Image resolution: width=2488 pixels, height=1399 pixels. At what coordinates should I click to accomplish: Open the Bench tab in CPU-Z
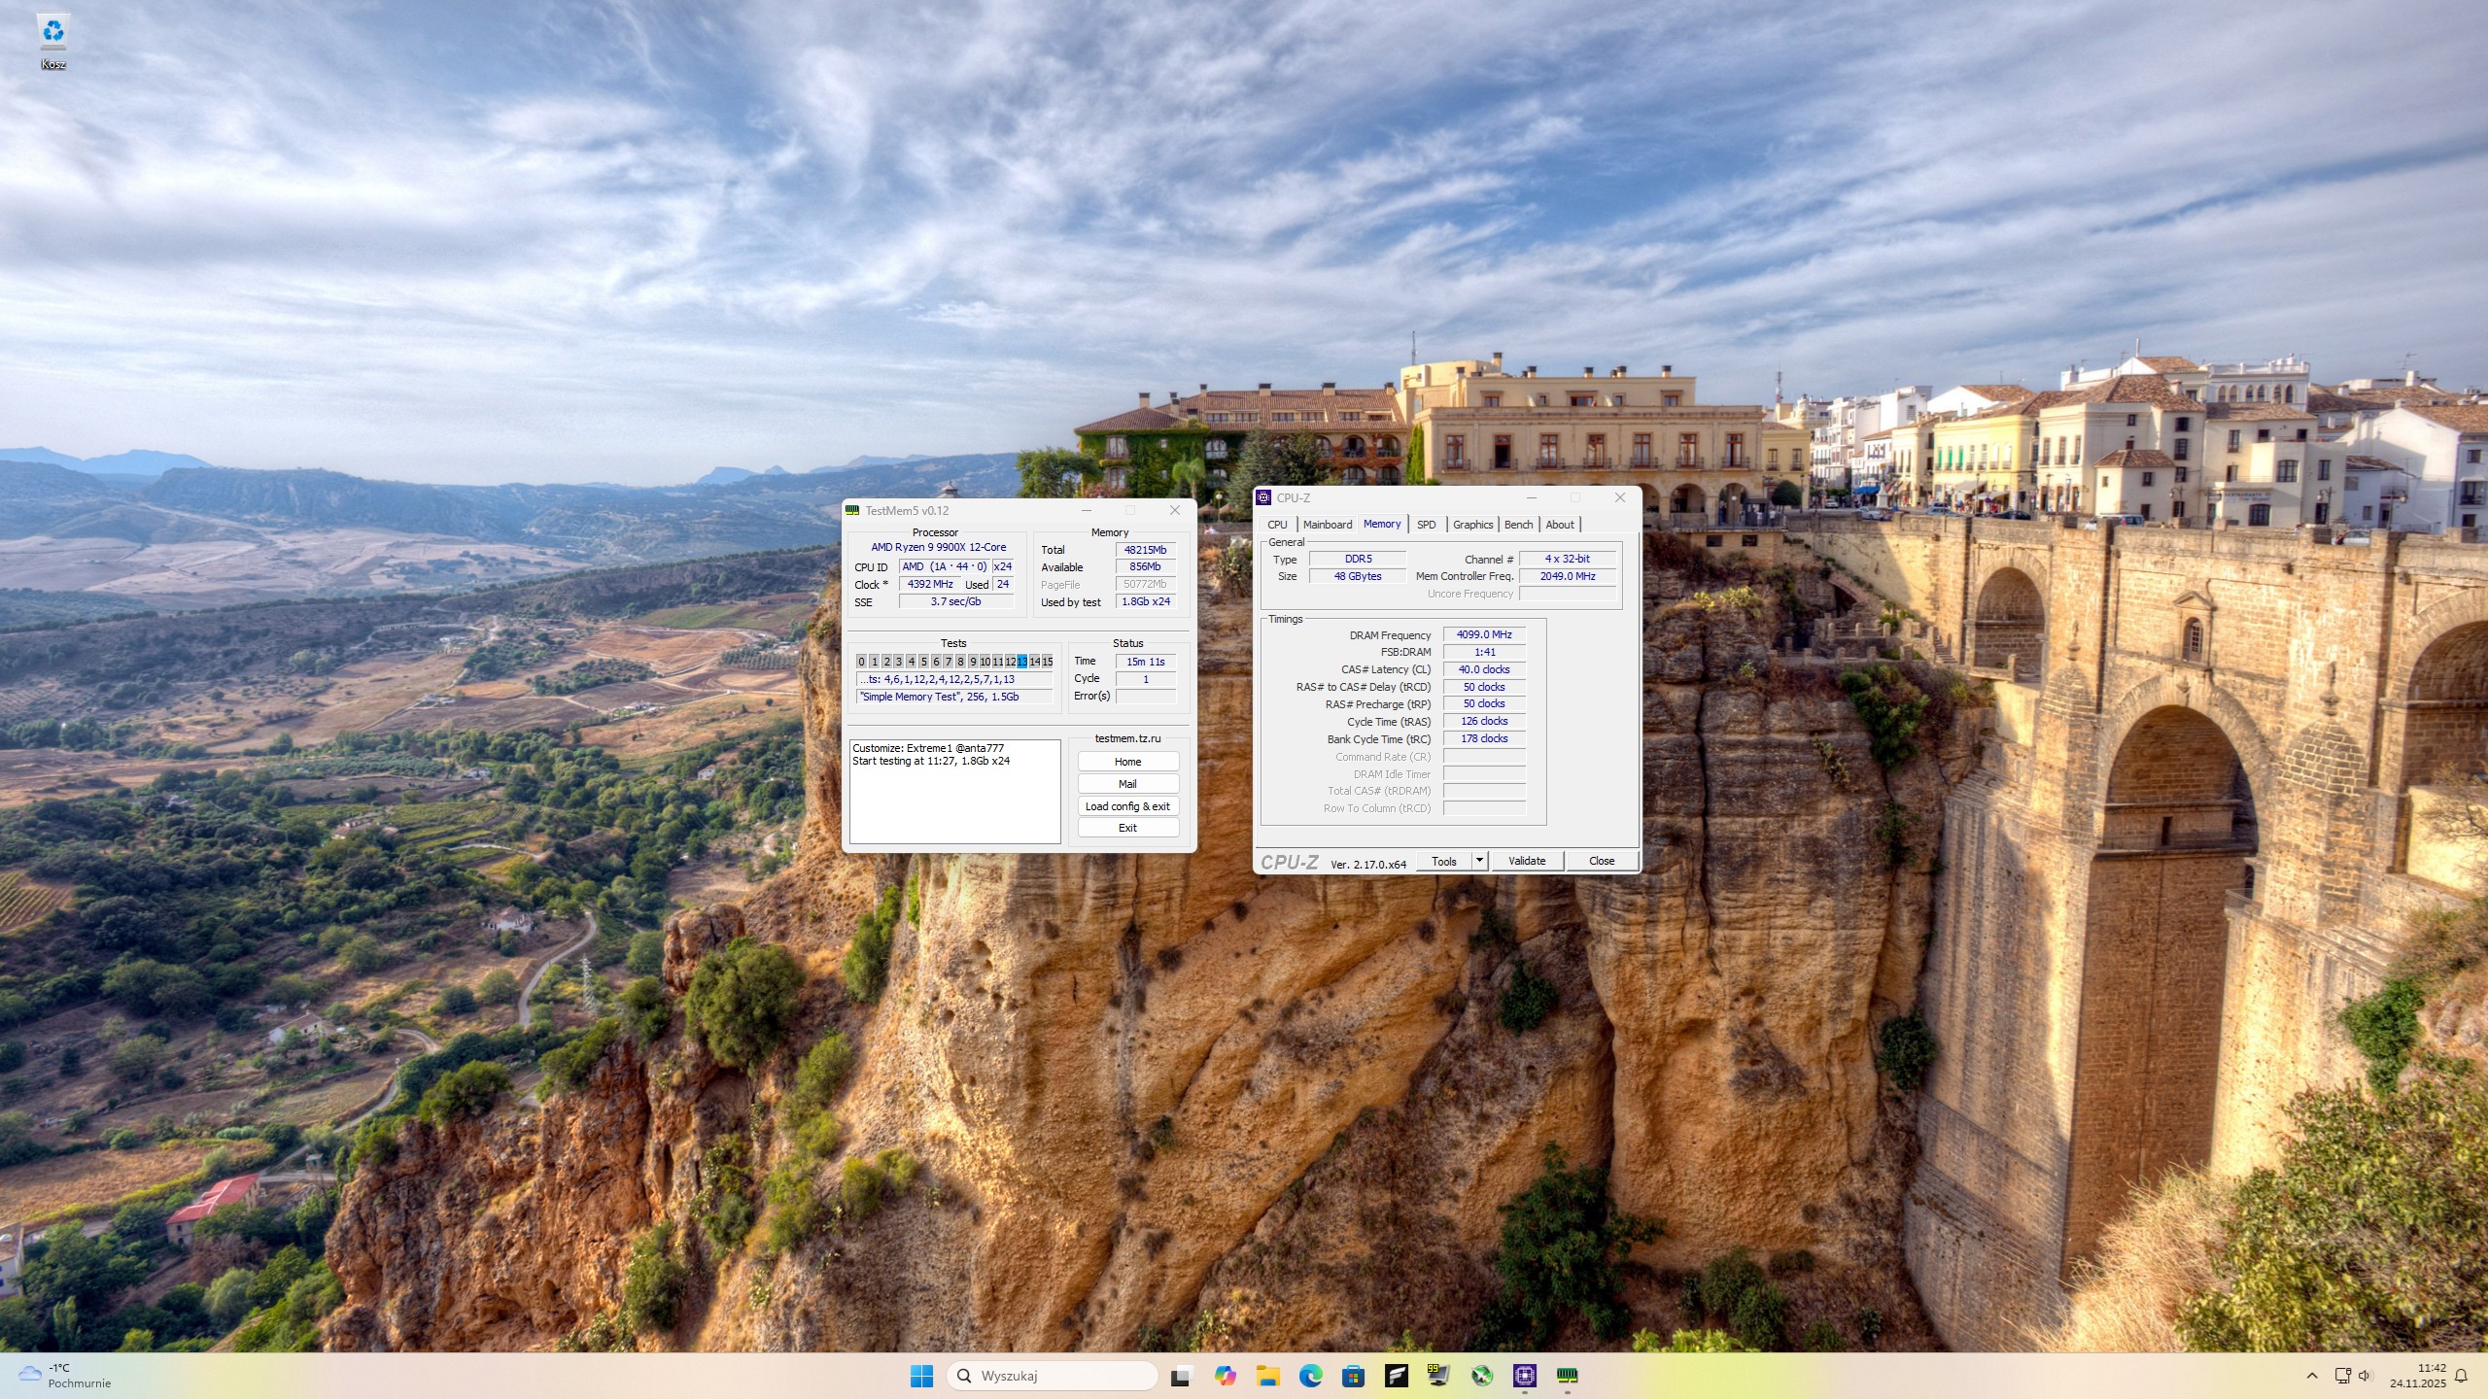click(x=1518, y=525)
